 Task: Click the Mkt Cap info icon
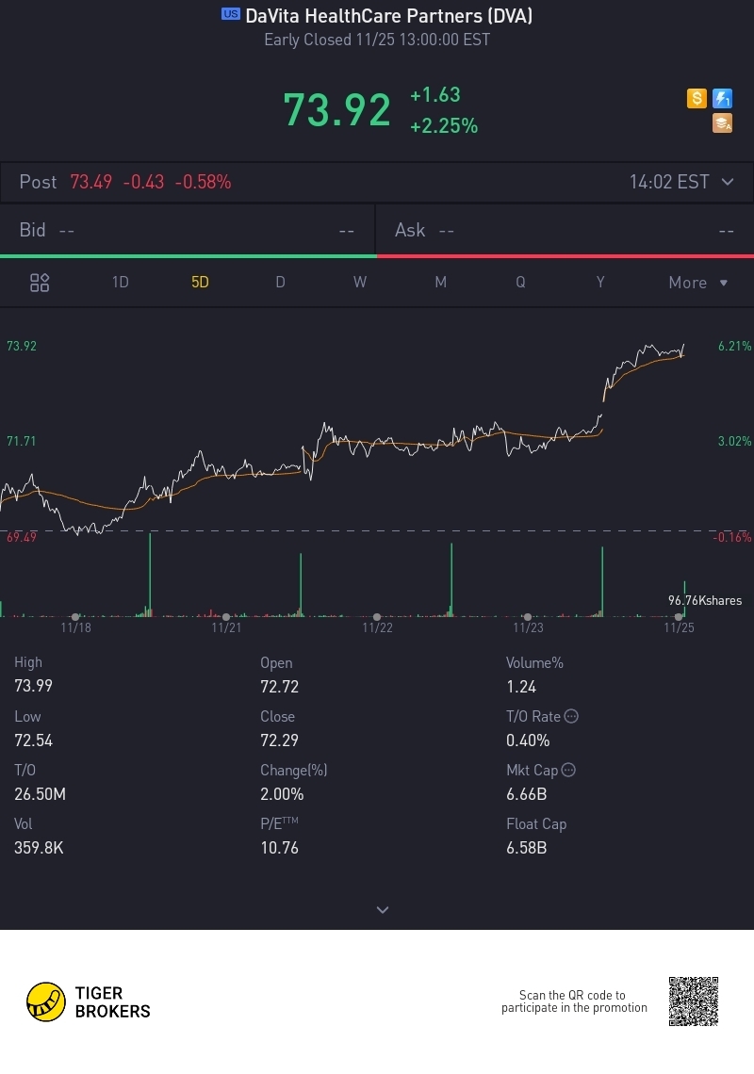point(568,770)
